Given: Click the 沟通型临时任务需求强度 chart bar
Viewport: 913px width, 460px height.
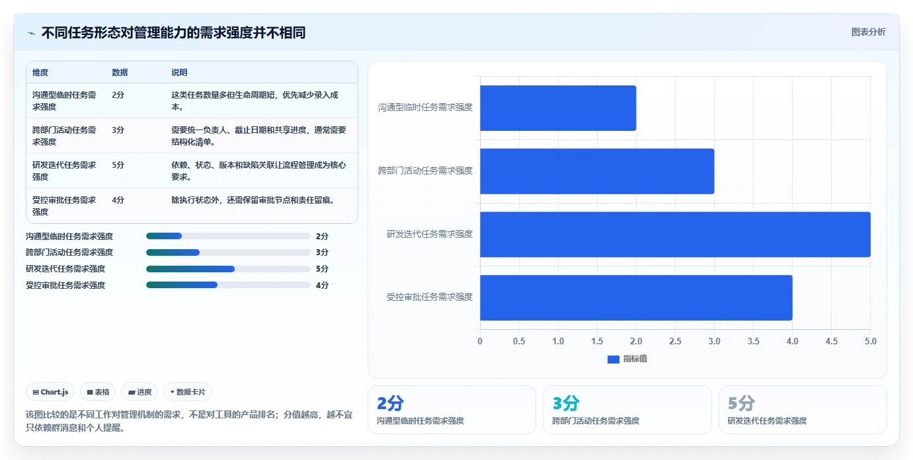Looking at the screenshot, I should [558, 108].
